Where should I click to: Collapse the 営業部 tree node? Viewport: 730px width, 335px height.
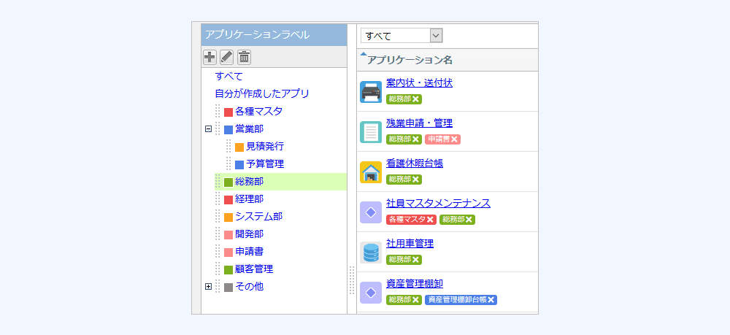coord(208,129)
